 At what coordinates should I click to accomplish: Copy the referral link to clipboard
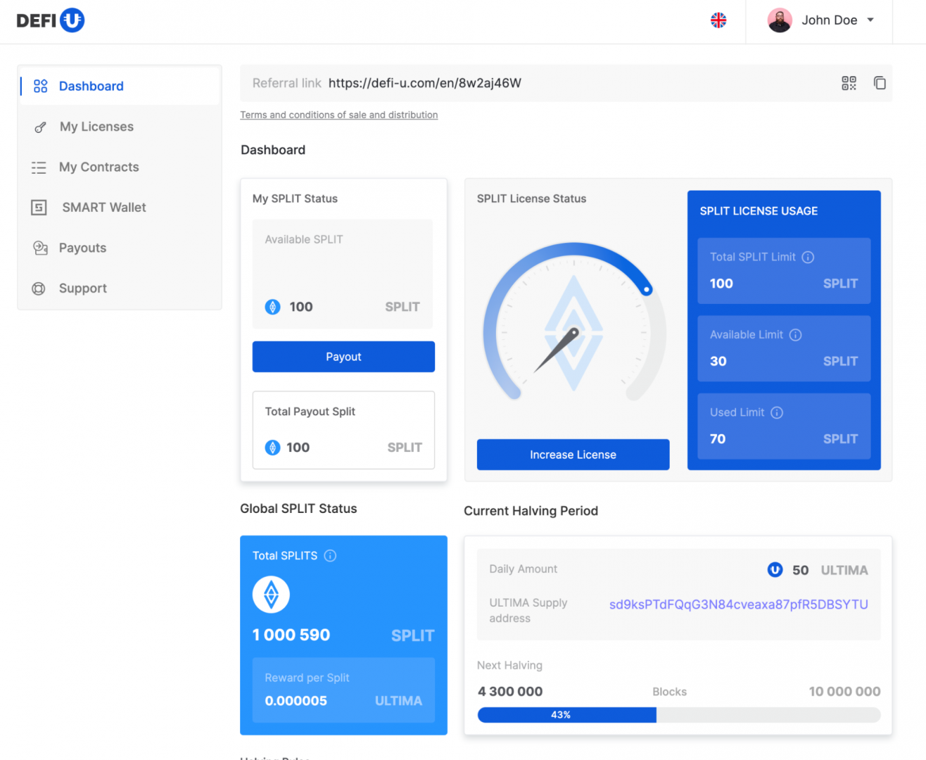point(880,83)
